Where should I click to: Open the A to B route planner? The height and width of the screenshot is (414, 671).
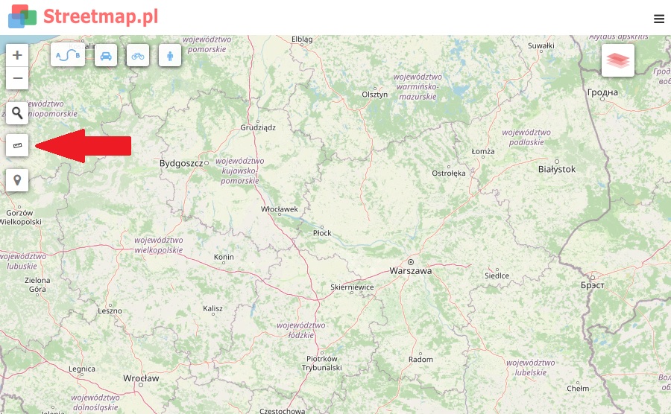click(68, 55)
